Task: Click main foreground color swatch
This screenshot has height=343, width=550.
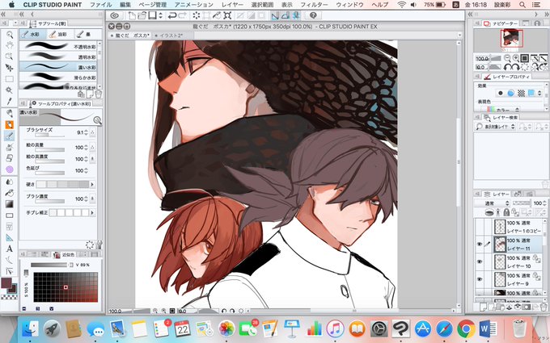Action: coord(6,282)
